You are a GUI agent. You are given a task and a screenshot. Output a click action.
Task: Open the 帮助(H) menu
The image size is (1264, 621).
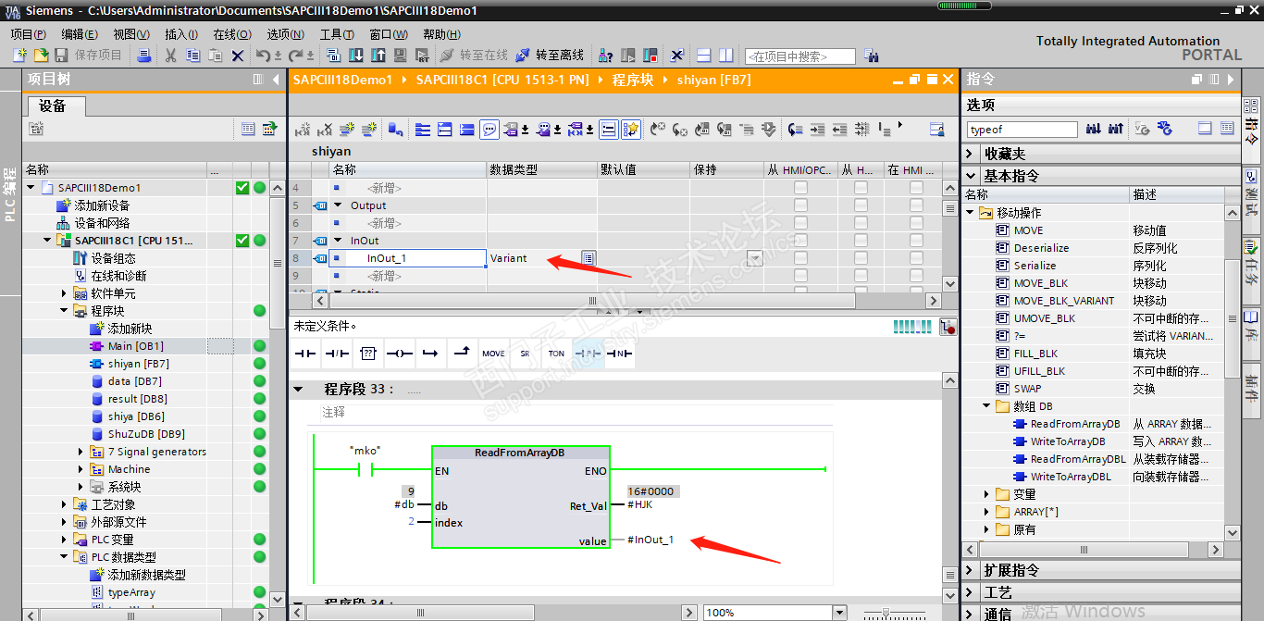pyautogui.click(x=441, y=34)
